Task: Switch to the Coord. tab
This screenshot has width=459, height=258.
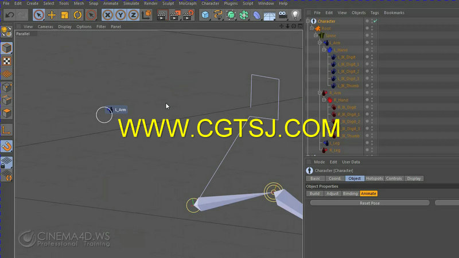Action: (334, 178)
